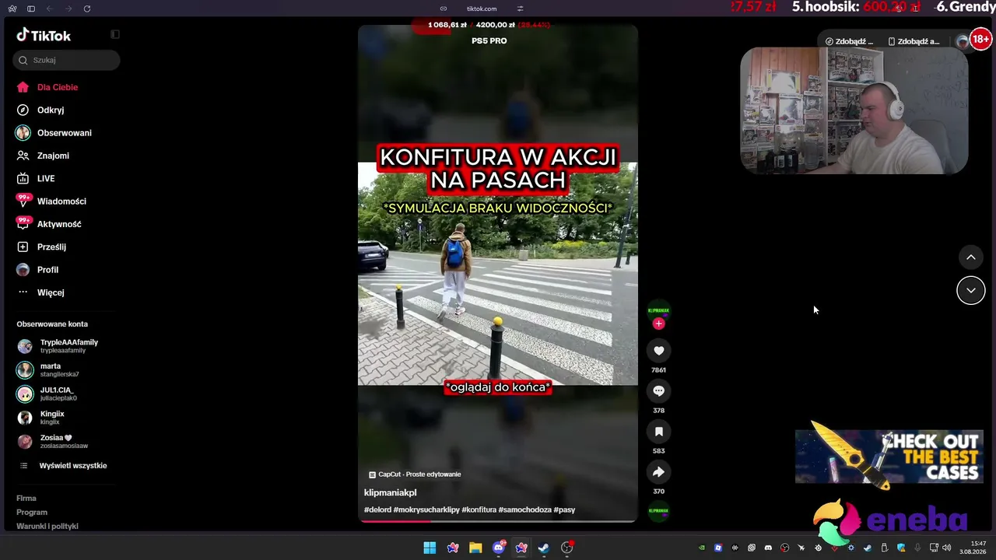Open the #pasy hashtag
This screenshot has width=996, height=560.
point(565,510)
